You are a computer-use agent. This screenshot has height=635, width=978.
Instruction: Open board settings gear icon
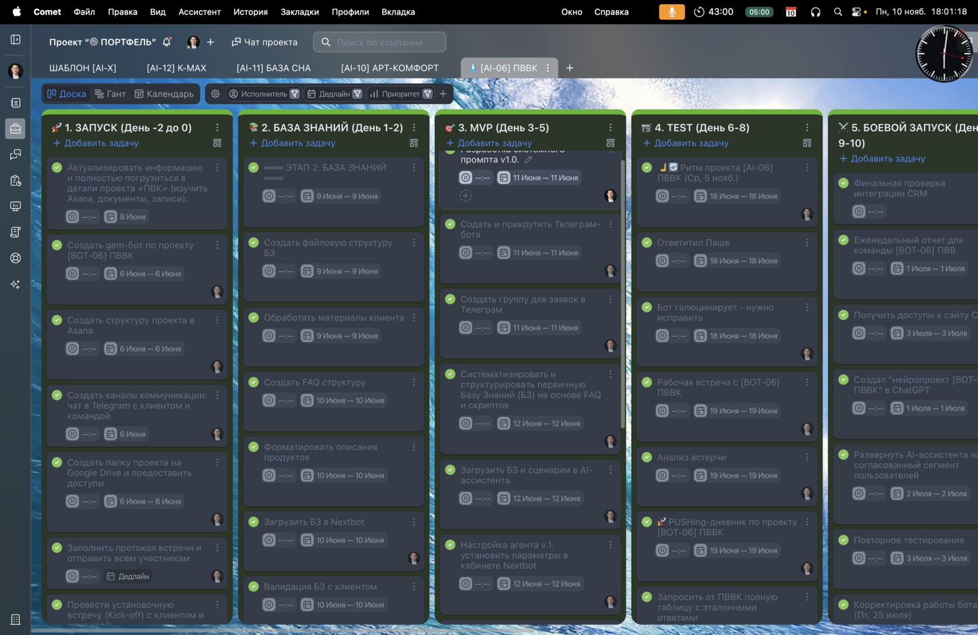215,94
